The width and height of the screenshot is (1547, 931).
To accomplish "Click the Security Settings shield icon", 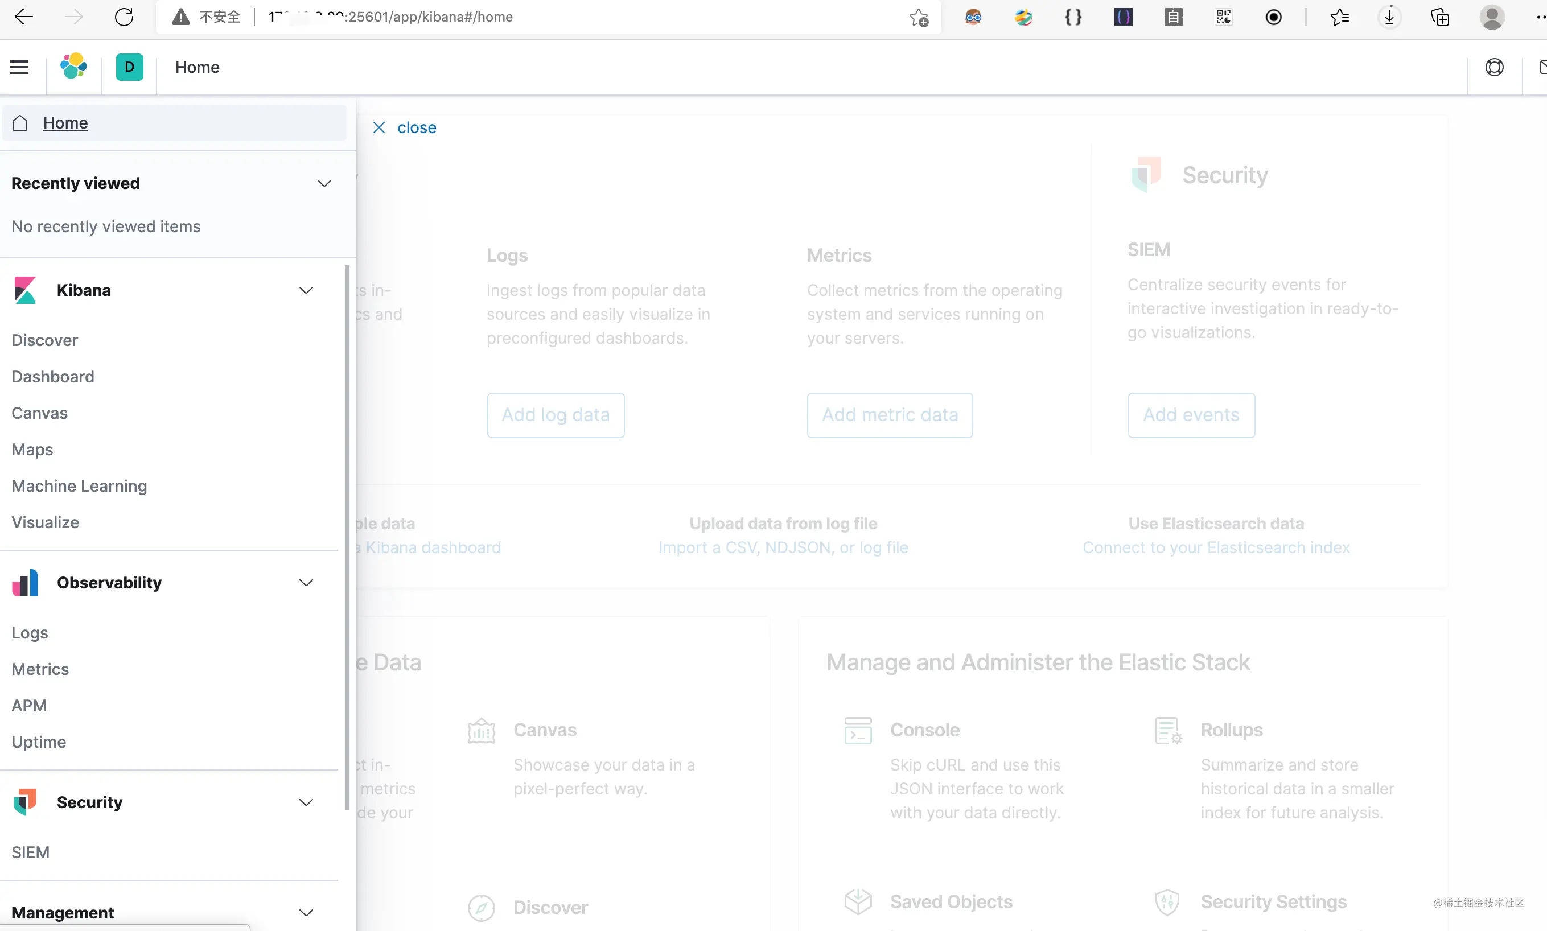I will point(1167,902).
